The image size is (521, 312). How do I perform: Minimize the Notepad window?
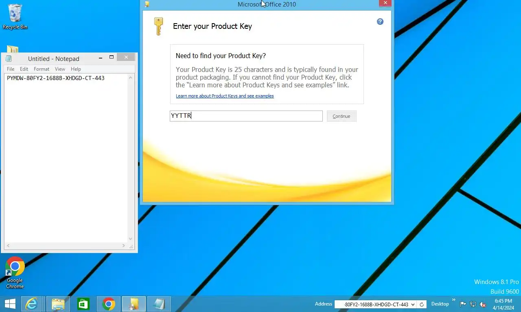pyautogui.click(x=101, y=58)
